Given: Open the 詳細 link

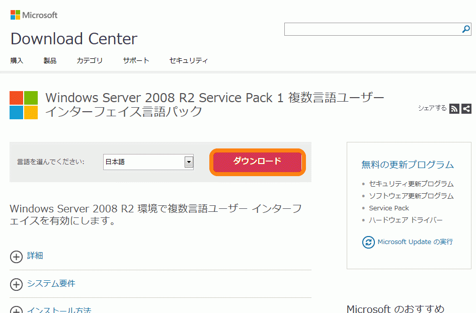Looking at the screenshot, I should tap(35, 256).
